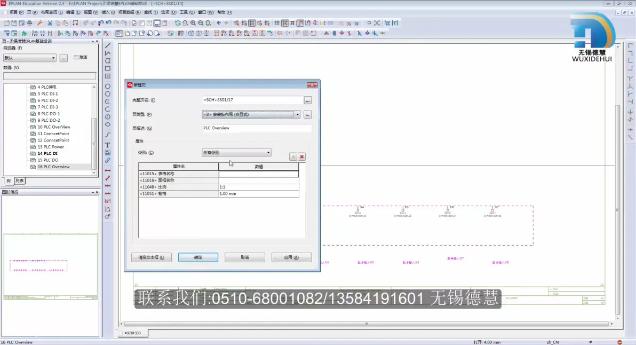The height and width of the screenshot is (345, 636).
Task: Click the filter ellipsis button beside 默认
Action: click(63, 58)
